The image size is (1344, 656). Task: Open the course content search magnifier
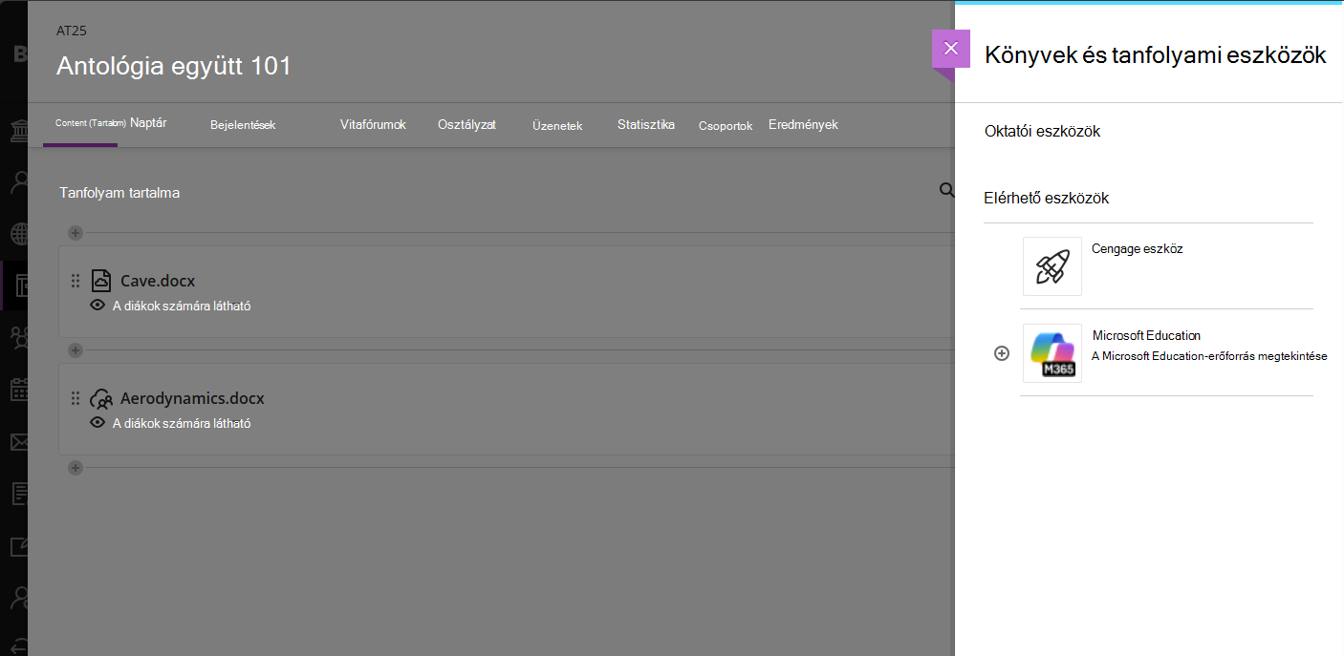click(946, 190)
